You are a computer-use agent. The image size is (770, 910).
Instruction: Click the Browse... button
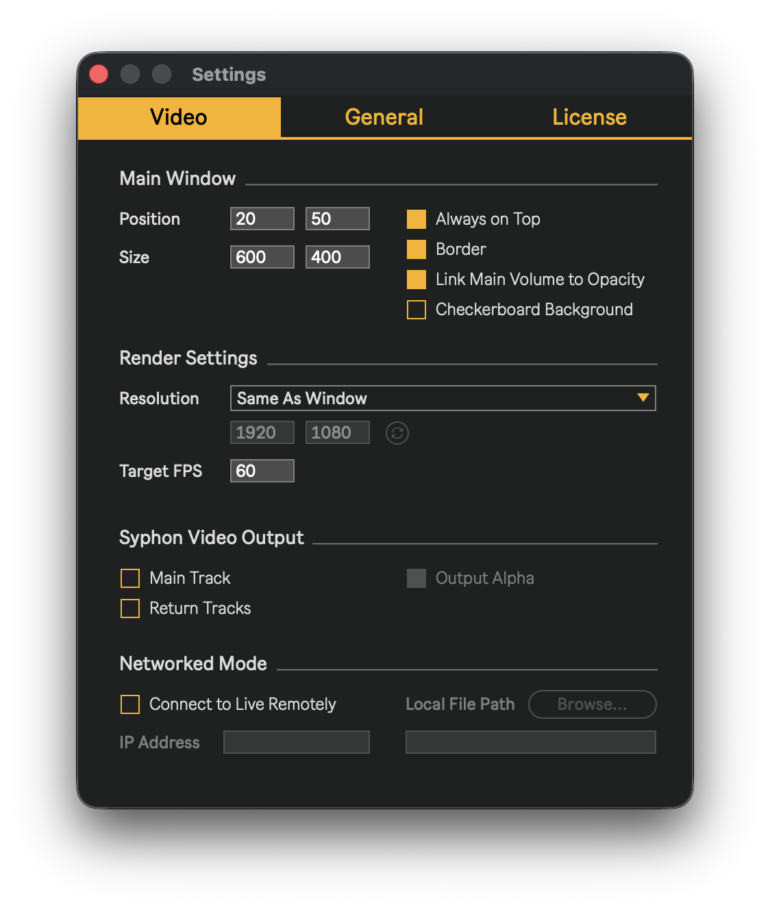point(592,704)
